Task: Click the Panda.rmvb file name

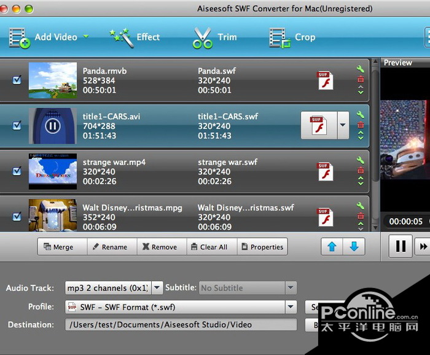Action: click(104, 71)
